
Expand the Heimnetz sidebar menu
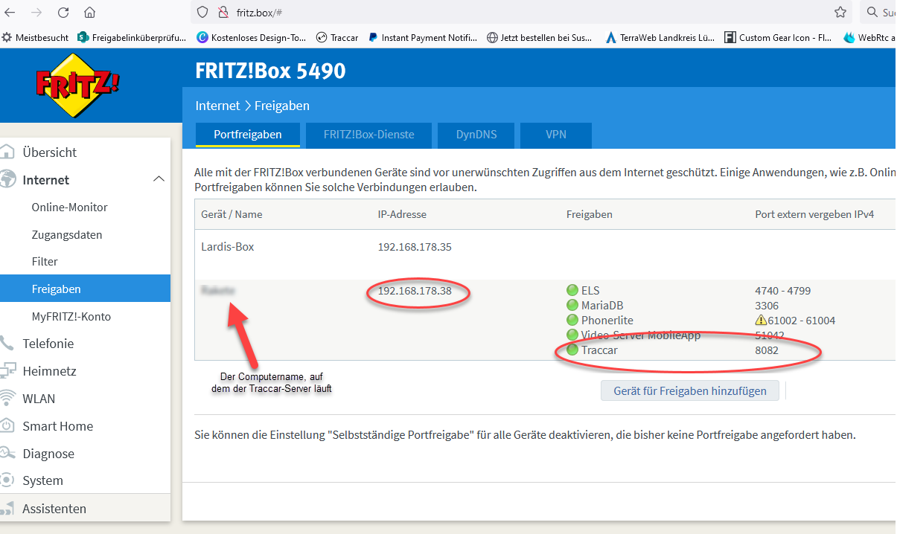[49, 371]
